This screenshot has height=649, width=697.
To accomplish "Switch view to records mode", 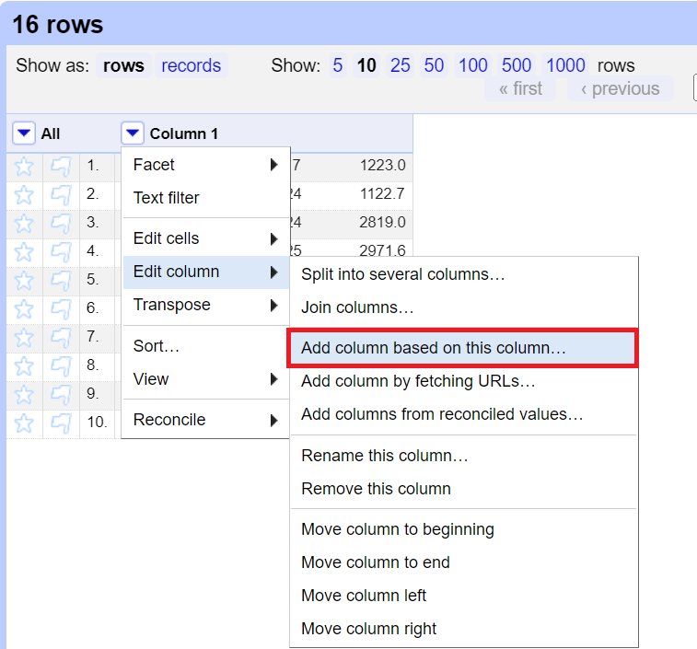I will pyautogui.click(x=192, y=65).
